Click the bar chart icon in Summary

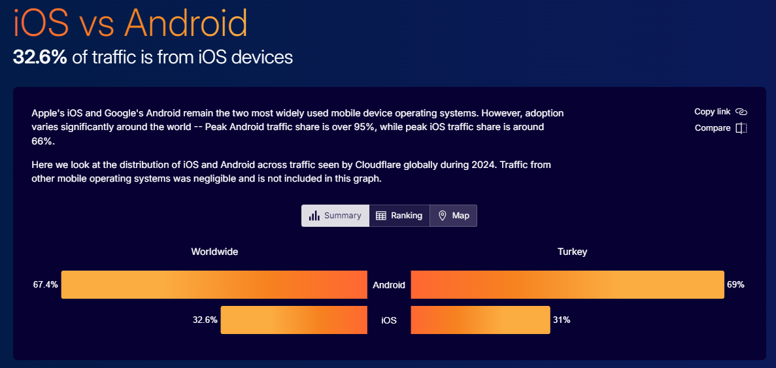(x=314, y=216)
